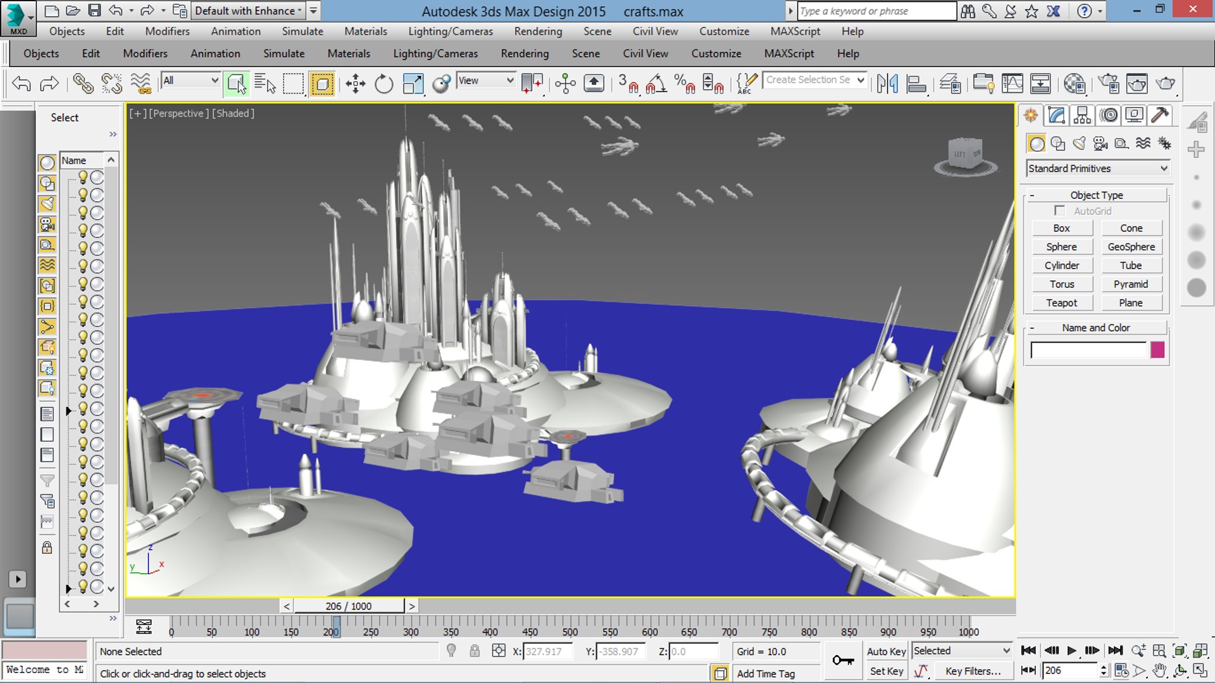Click the Unlink Selection tool
Viewport: 1215px width, 683px height.
coord(112,84)
